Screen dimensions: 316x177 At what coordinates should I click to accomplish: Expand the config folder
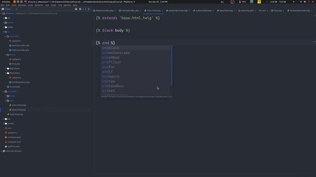pos(3,23)
